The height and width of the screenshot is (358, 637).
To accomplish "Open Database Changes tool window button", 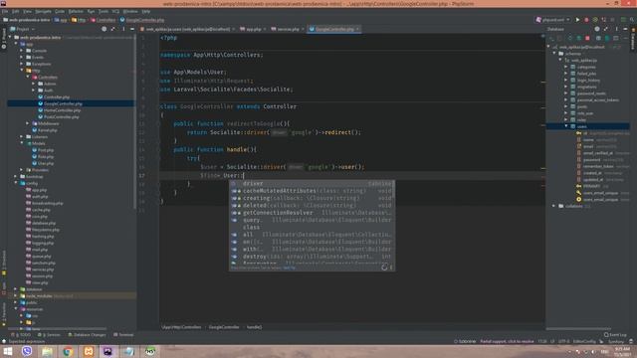I will (87, 335).
